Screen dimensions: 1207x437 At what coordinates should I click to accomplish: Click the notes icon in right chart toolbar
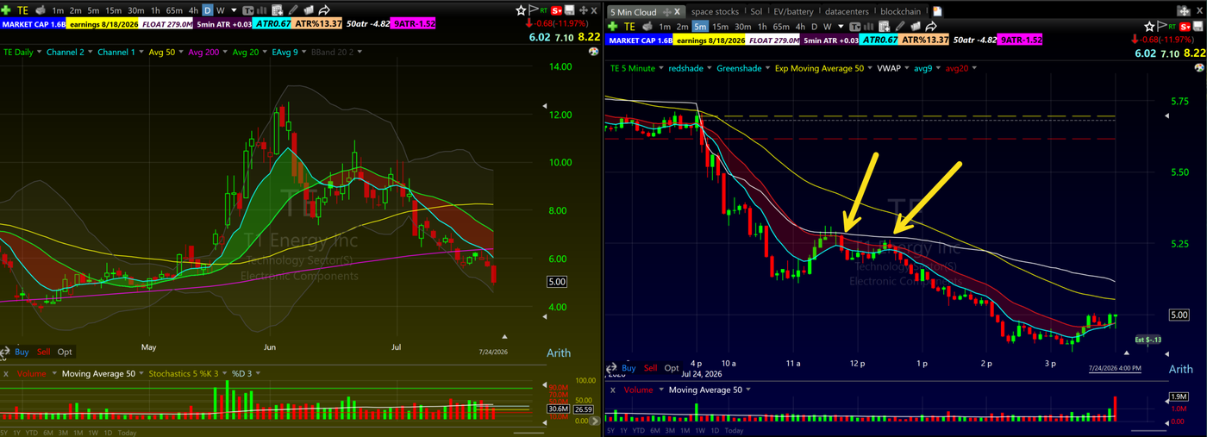pyautogui.click(x=916, y=27)
